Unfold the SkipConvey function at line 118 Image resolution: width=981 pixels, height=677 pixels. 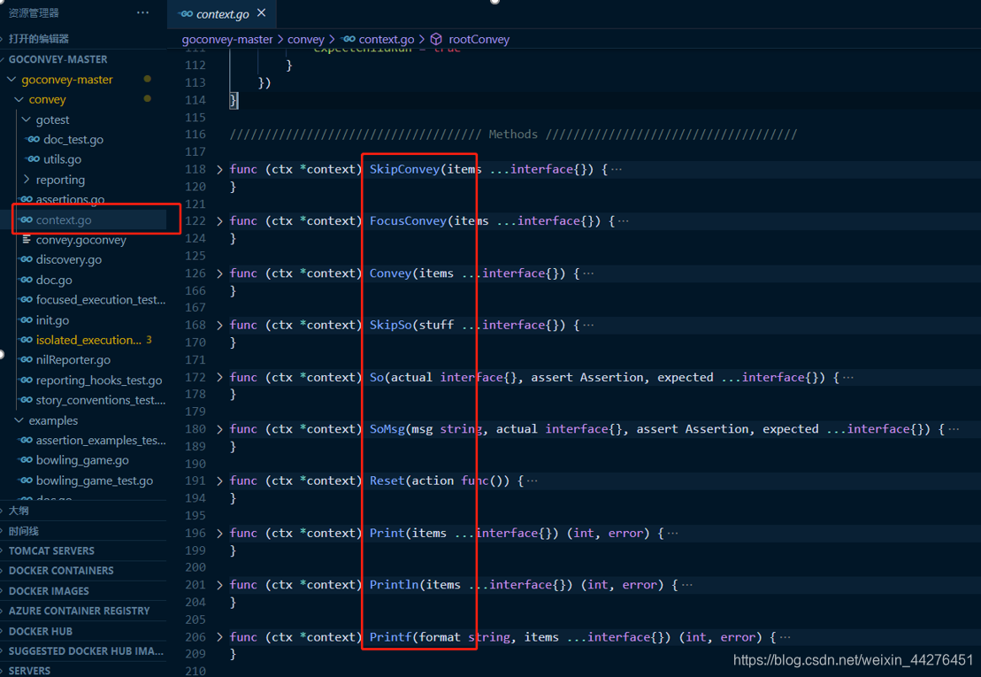pyautogui.click(x=219, y=170)
